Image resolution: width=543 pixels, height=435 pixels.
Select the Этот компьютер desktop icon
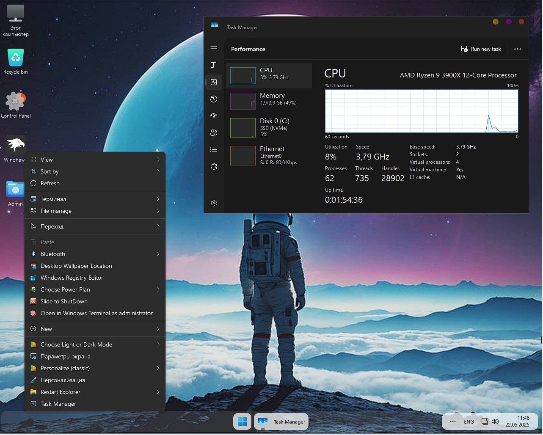point(16,21)
